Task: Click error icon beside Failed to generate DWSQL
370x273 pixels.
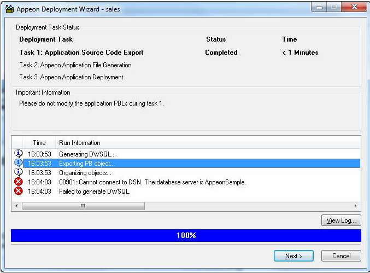Action: pos(19,191)
